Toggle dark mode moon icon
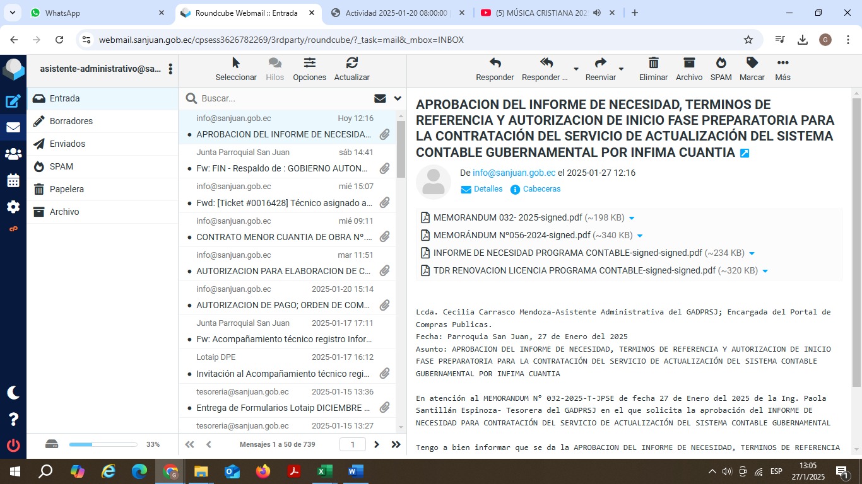Image resolution: width=862 pixels, height=484 pixels. point(13,393)
